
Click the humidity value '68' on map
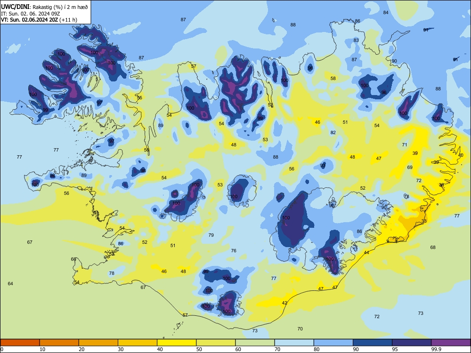pyautogui.click(x=433, y=248)
